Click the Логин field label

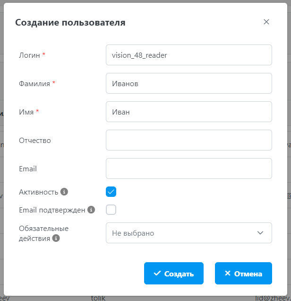[29, 55]
